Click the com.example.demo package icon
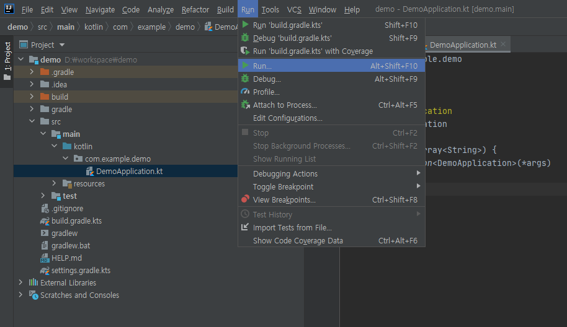The height and width of the screenshot is (327, 567). tap(78, 159)
